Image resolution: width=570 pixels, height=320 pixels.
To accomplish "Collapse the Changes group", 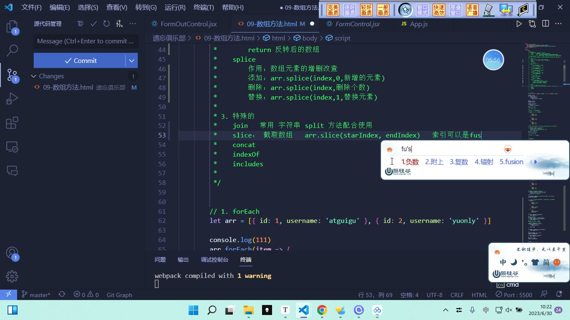I will tap(34, 76).
